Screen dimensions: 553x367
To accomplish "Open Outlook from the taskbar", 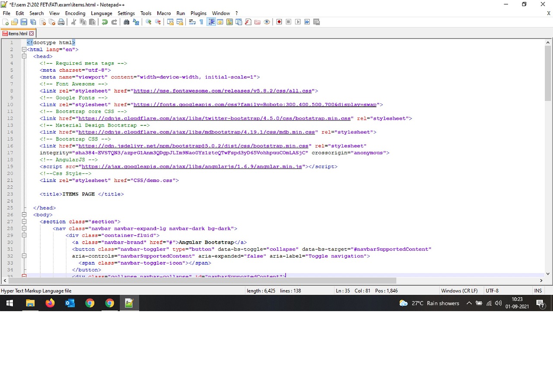I will pos(70,303).
